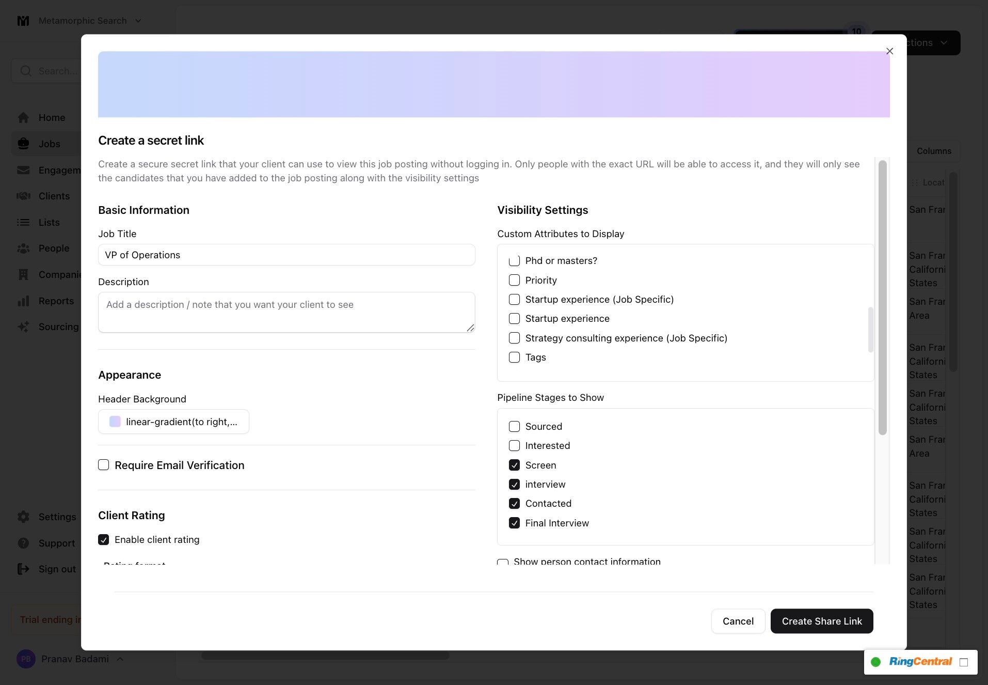Click the Cancel button

[x=738, y=621]
